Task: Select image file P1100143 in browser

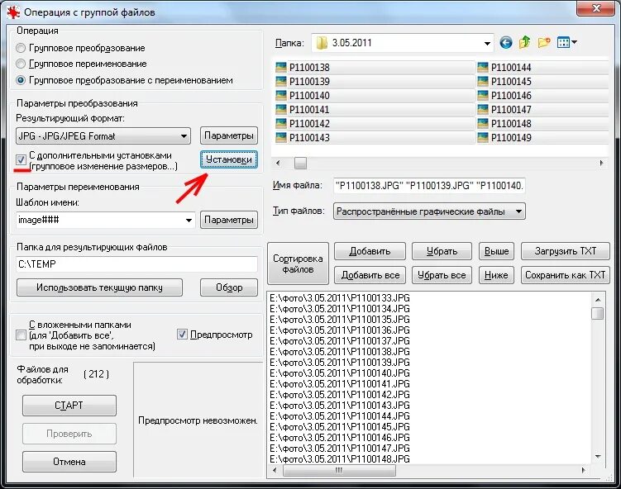Action: pyautogui.click(x=303, y=138)
